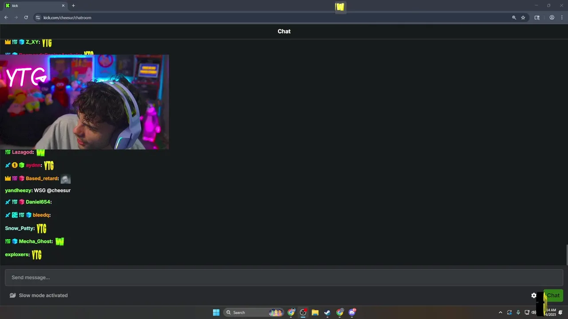Open Steam from the taskbar
Screen dimensions: 568x319
pyautogui.click(x=327, y=312)
